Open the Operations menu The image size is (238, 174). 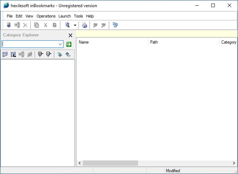tap(46, 16)
